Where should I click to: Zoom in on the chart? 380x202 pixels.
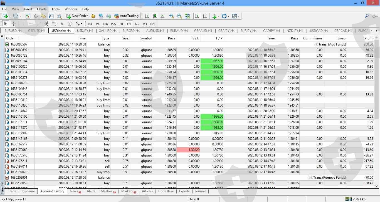point(172,16)
